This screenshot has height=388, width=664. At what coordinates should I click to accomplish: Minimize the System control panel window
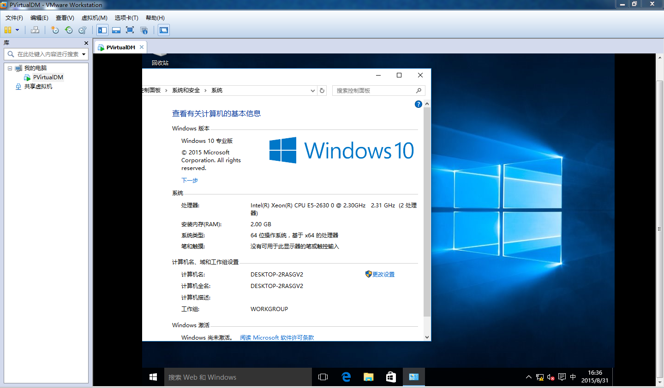click(x=378, y=75)
